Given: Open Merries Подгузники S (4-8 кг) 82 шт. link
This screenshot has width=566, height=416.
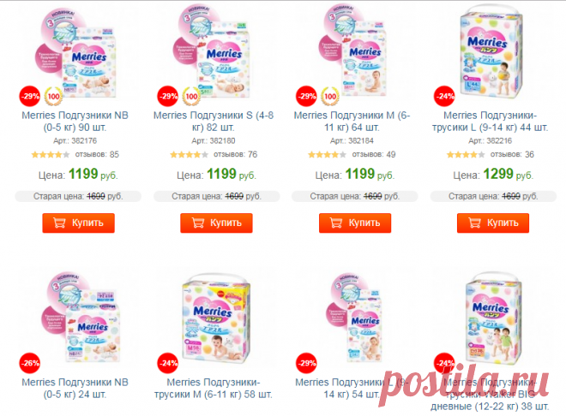Looking at the screenshot, I should (214, 122).
